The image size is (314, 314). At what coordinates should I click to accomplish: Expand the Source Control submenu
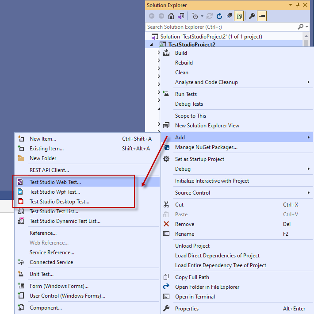(x=237, y=193)
